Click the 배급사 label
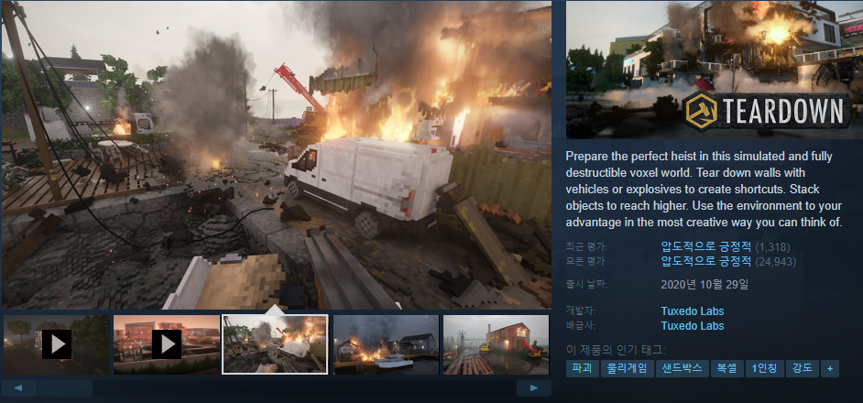 tap(581, 326)
